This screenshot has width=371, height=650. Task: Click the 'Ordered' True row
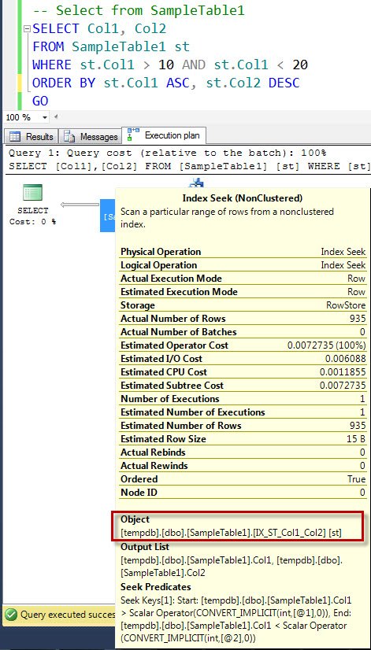click(243, 478)
